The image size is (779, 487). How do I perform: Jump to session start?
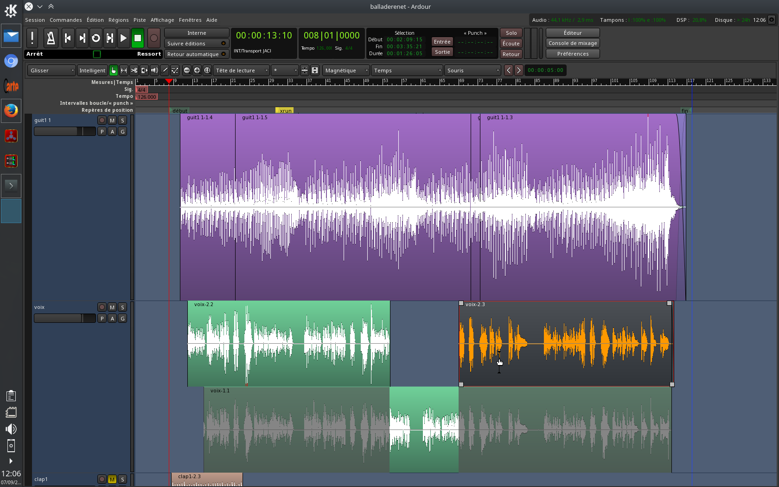coord(68,38)
